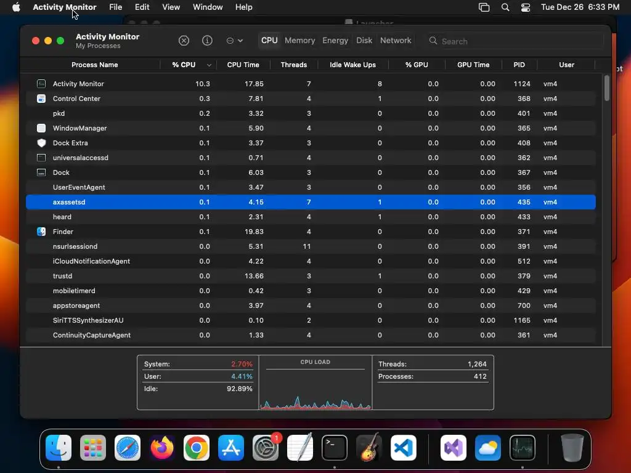Click in the Search field

click(515, 41)
